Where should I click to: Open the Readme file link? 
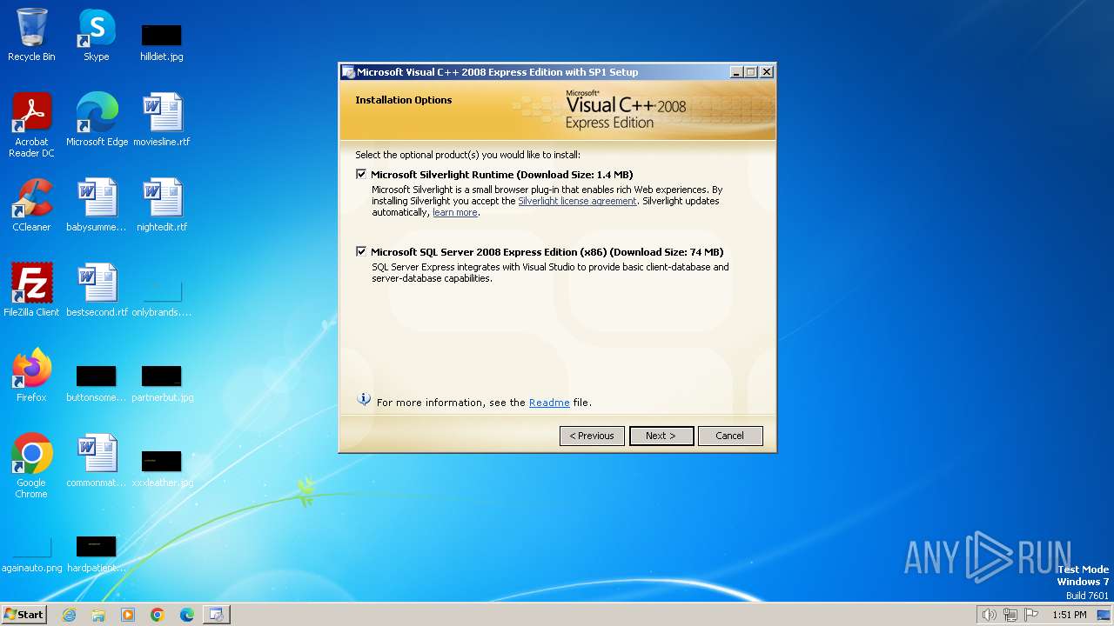[x=549, y=403]
